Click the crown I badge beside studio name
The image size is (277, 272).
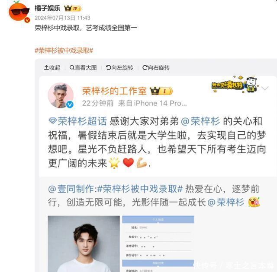(161, 91)
